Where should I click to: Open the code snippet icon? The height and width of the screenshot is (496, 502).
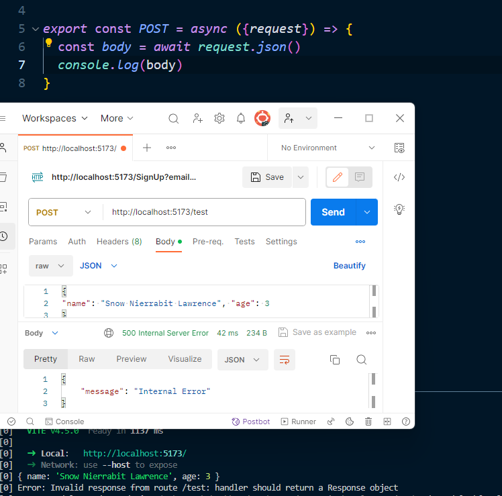399,177
